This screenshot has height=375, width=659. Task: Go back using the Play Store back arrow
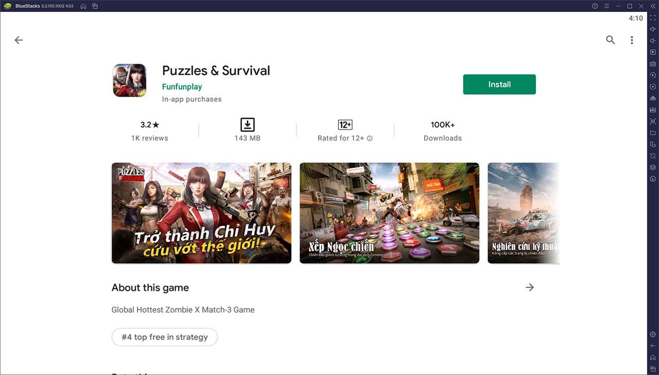click(19, 40)
